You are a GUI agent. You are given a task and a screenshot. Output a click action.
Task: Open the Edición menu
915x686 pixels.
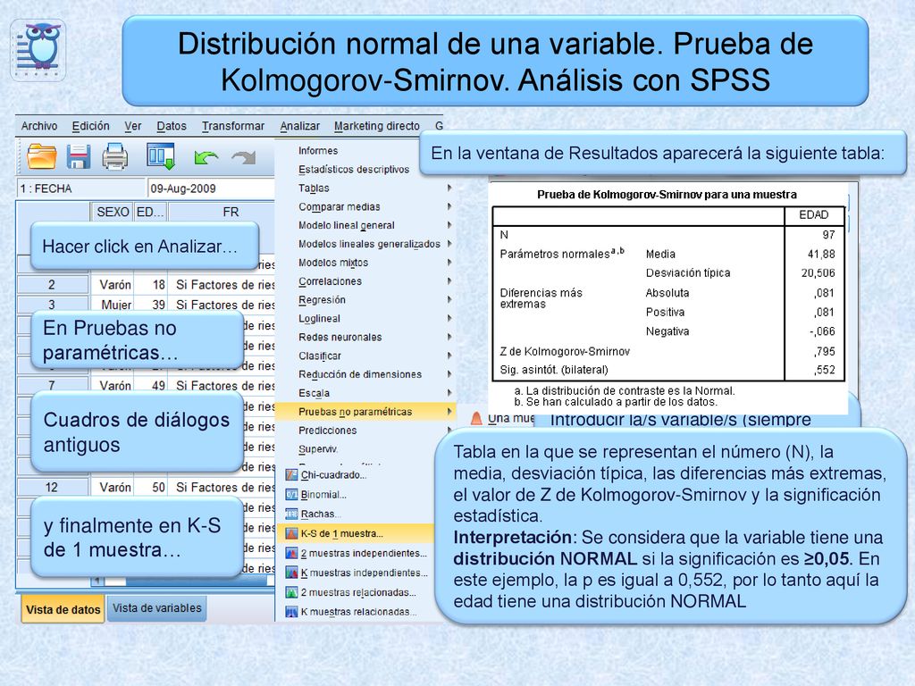coord(90,126)
